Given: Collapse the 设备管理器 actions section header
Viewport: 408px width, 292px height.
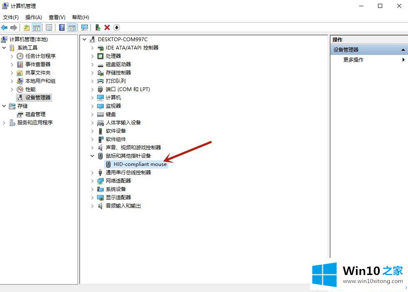Looking at the screenshot, I should click(403, 50).
